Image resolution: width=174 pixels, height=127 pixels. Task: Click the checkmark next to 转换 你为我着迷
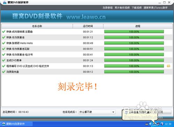(x=4, y=37)
